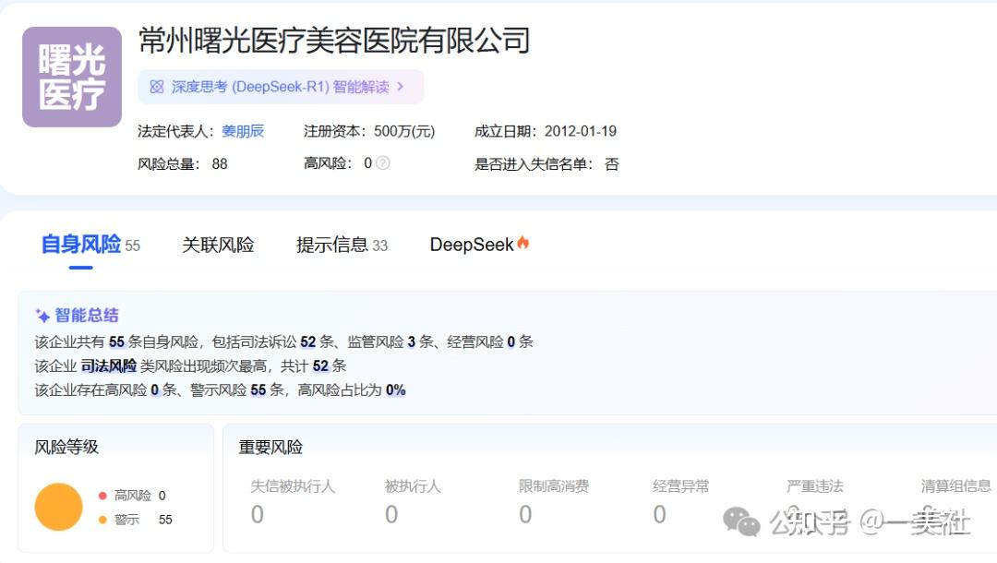Switch to the 自身风险 tab

80,245
